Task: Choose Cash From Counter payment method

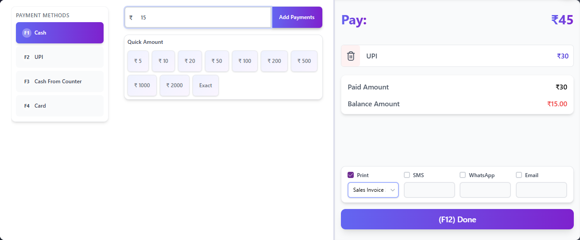Action: [60, 81]
